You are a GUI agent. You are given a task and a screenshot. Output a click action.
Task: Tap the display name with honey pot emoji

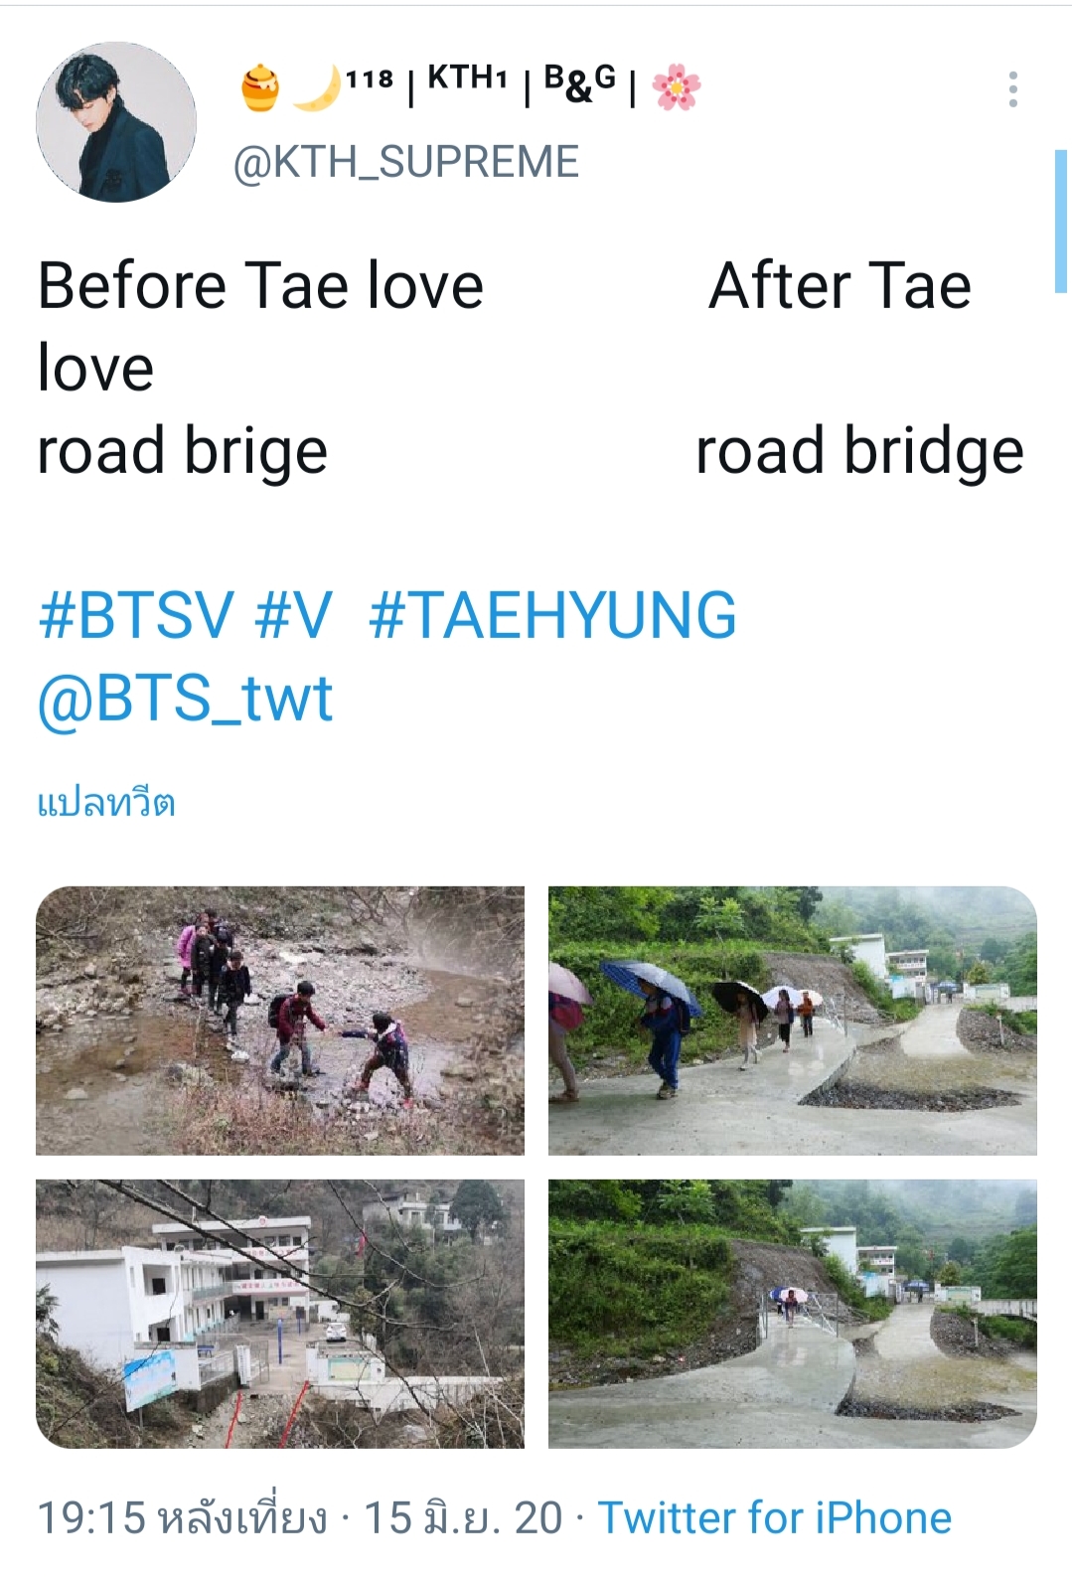(471, 86)
